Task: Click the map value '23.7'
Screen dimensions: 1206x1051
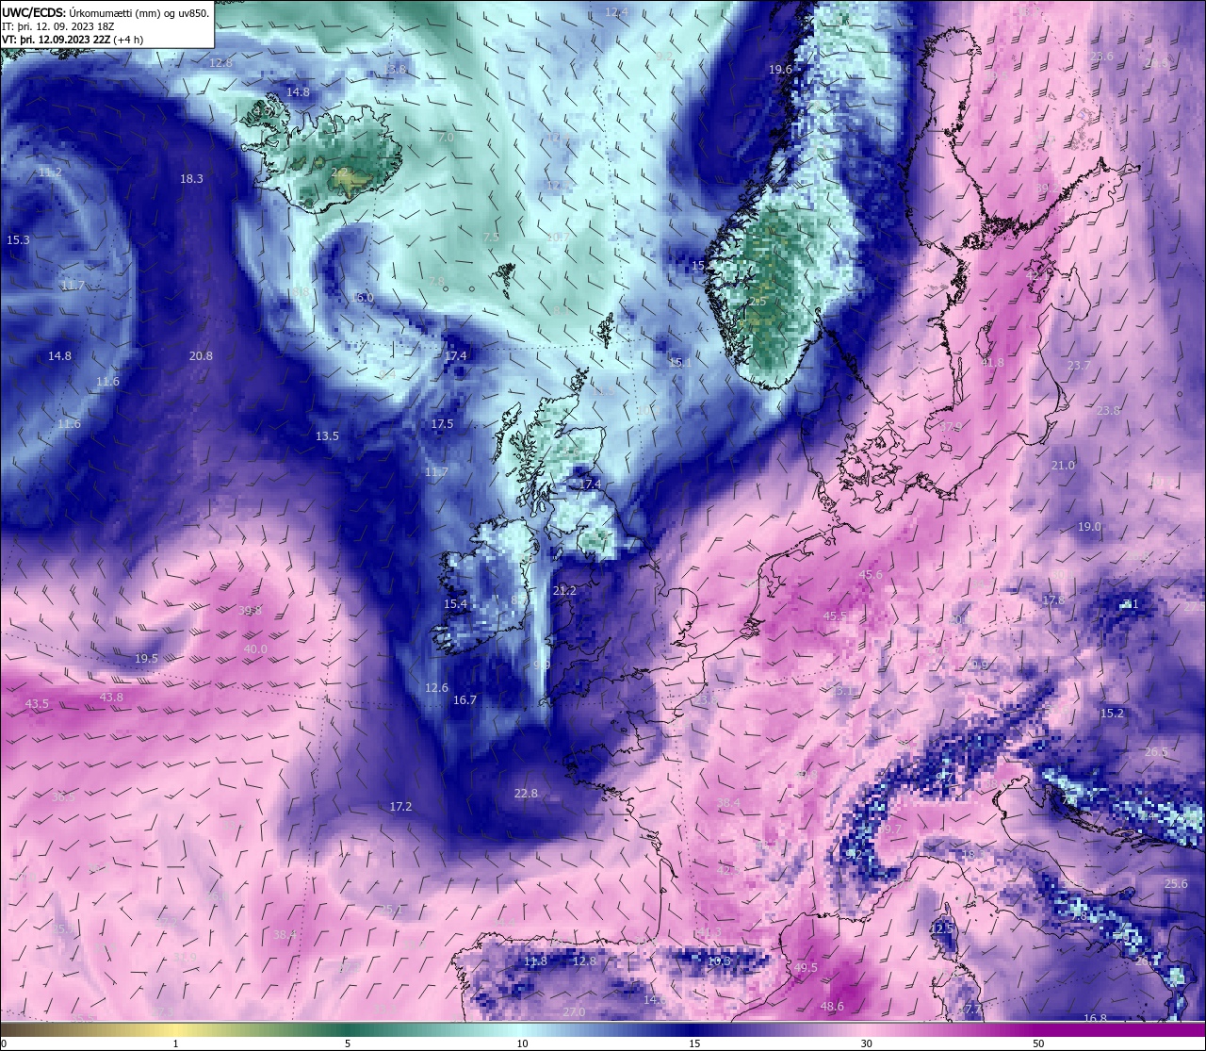Action: pyautogui.click(x=1079, y=366)
